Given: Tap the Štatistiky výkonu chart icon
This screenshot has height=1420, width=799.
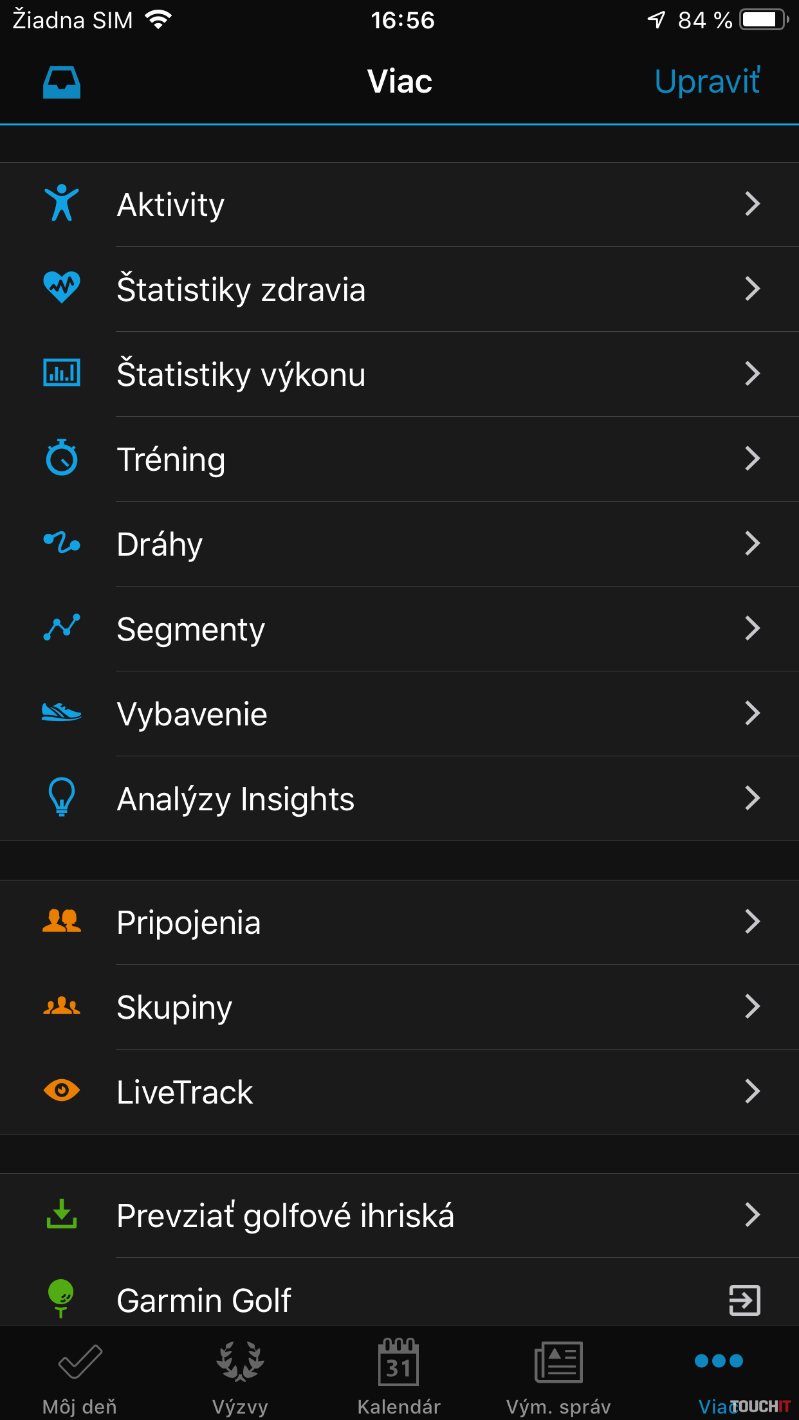Looking at the screenshot, I should point(62,373).
